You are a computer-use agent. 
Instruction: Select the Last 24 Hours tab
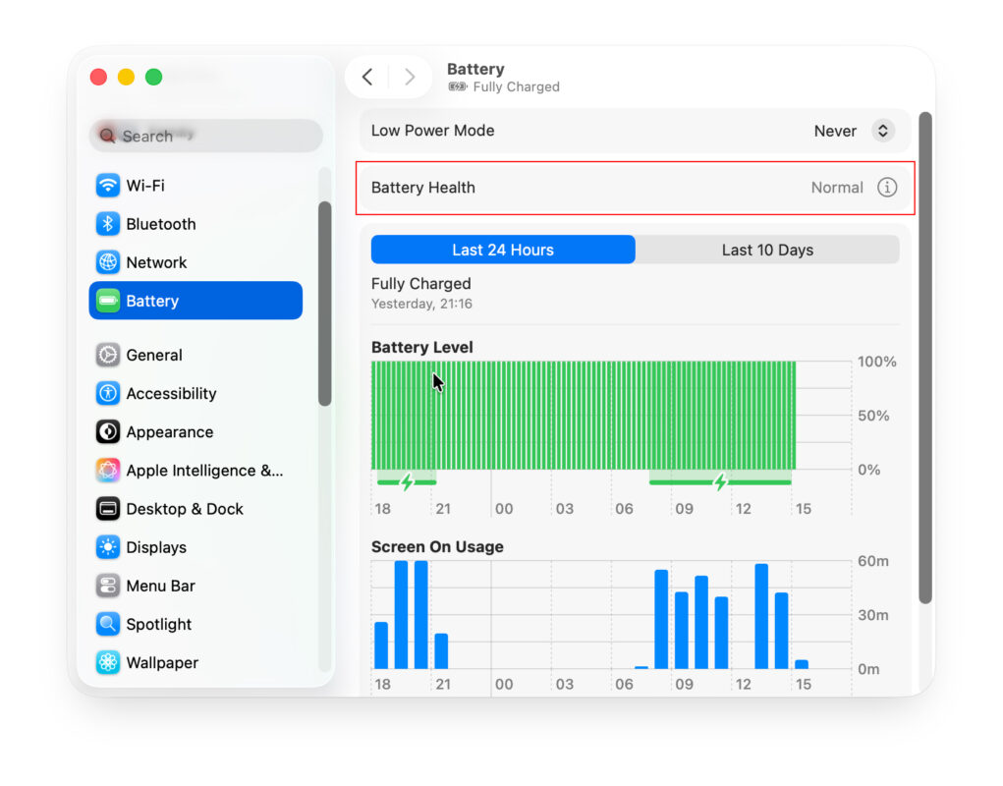tap(503, 250)
